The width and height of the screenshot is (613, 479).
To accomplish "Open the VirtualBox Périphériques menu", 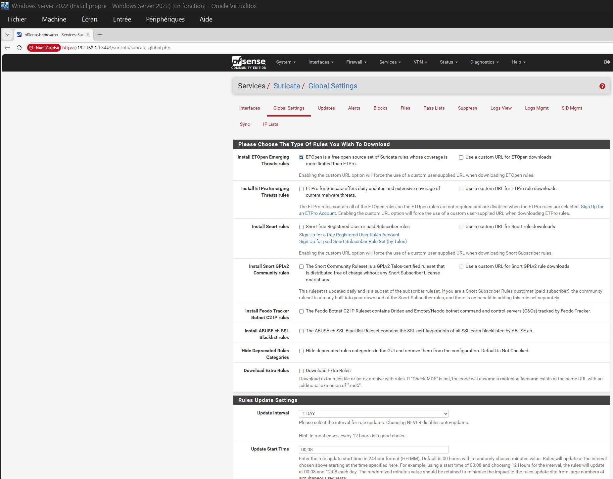I will (165, 19).
